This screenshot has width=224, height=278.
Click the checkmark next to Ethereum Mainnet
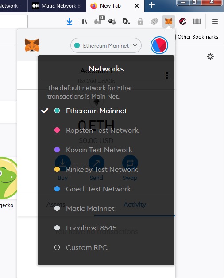(45, 111)
